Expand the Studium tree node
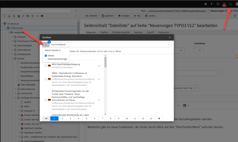 (x=12, y=37)
